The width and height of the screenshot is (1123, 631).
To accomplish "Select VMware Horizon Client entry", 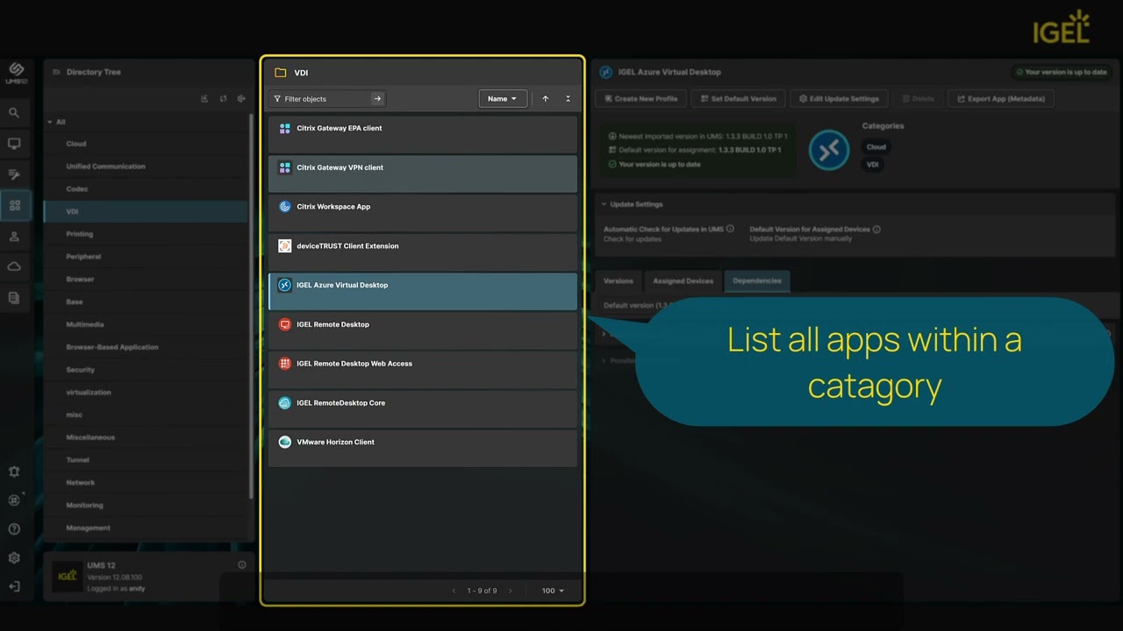I will tap(423, 448).
